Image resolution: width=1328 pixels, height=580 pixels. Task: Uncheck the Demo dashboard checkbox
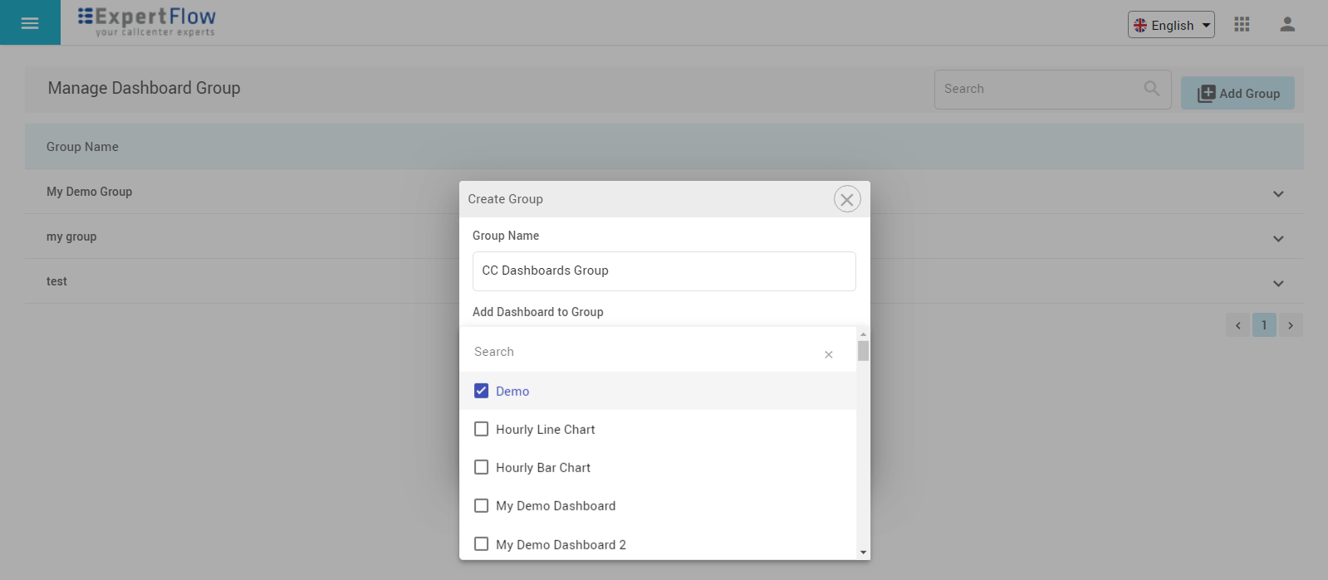coord(481,391)
